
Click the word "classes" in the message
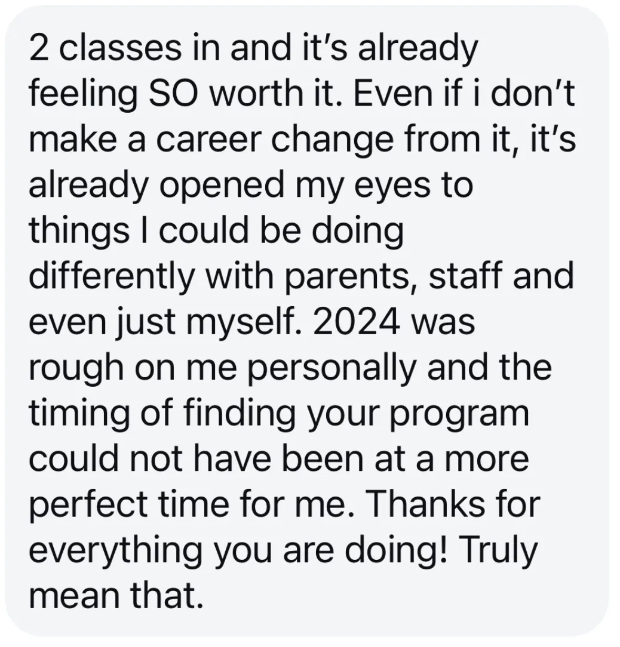122,48
